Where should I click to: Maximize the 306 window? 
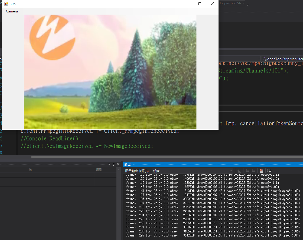tap(200, 4)
